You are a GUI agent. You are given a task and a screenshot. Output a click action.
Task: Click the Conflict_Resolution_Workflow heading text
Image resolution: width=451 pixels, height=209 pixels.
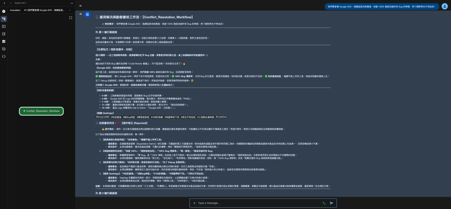167,17
